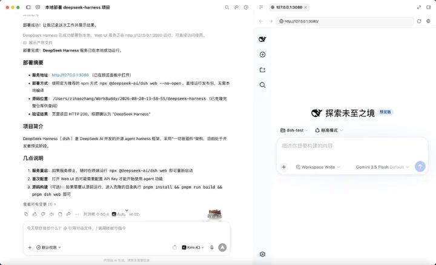Screen dimensions: 436x265
Task: Open search in the chat header
Action: (x=227, y=7)
